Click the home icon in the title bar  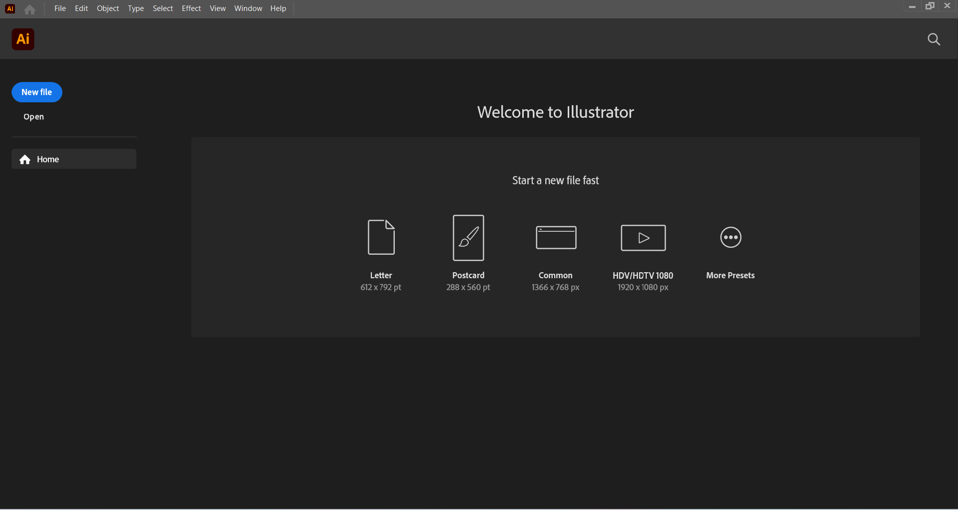[x=29, y=8]
